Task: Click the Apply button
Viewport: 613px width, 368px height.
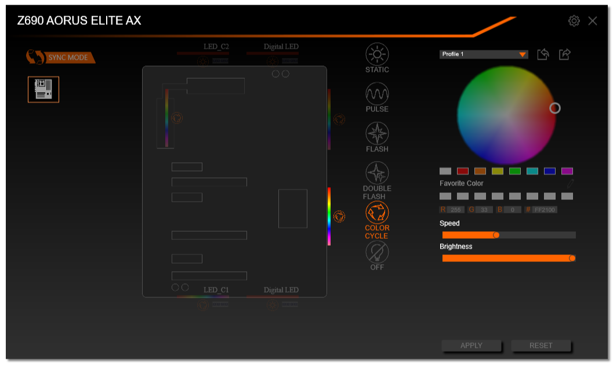Action: point(471,345)
